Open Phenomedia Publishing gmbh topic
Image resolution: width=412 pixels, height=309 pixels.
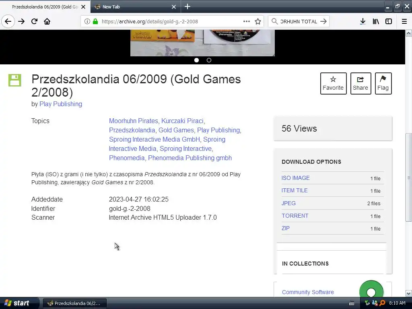190,158
